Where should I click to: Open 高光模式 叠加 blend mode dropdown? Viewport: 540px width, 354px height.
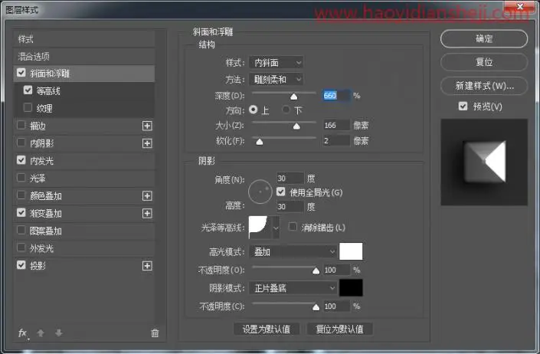(293, 252)
